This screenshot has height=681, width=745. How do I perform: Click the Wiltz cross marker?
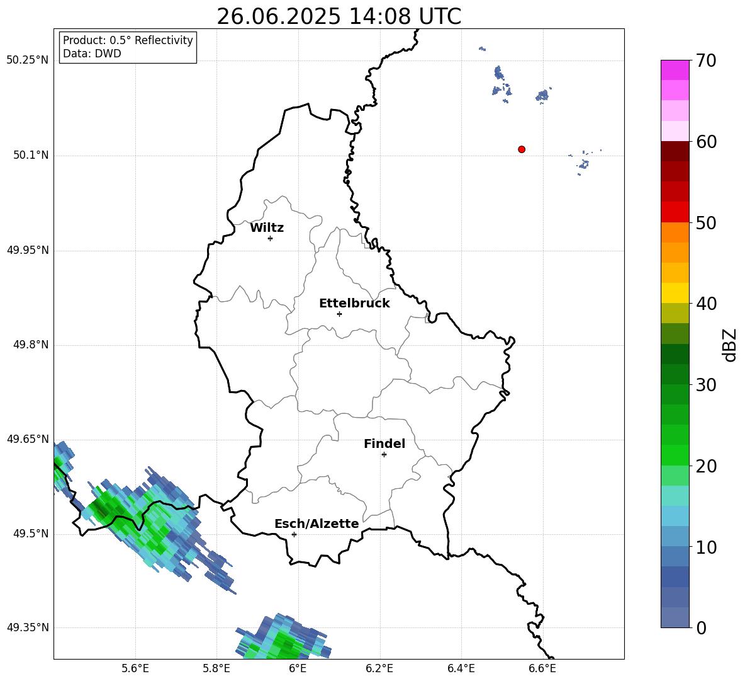271,238
